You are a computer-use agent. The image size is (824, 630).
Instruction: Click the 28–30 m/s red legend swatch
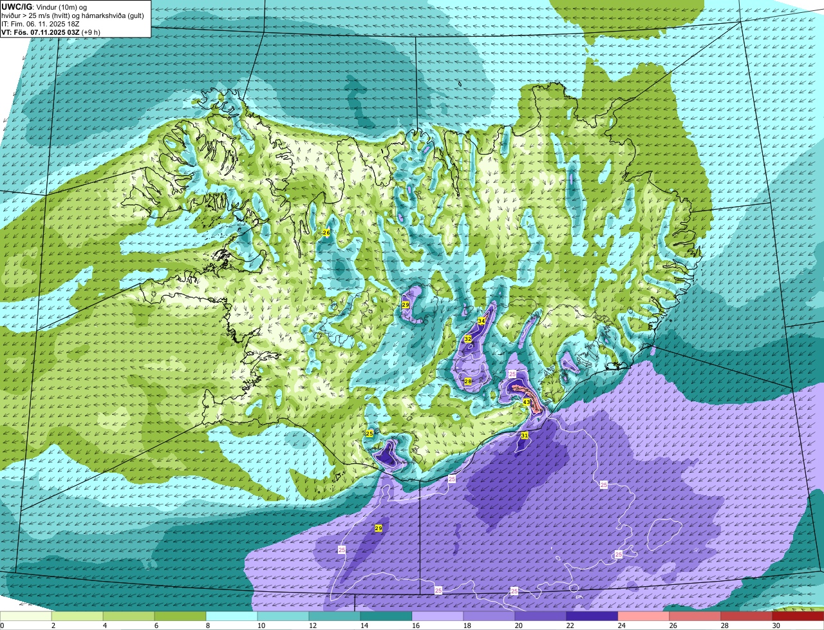(747, 616)
